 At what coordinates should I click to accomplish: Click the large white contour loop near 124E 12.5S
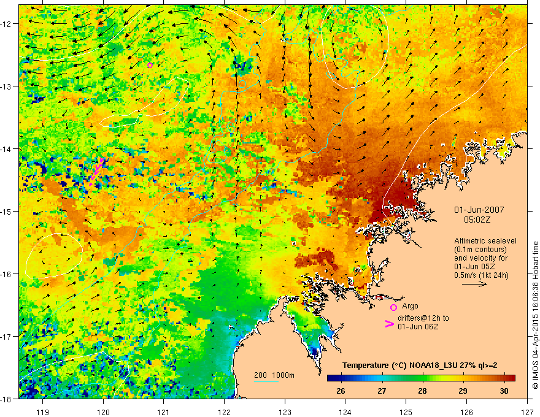(355, 47)
